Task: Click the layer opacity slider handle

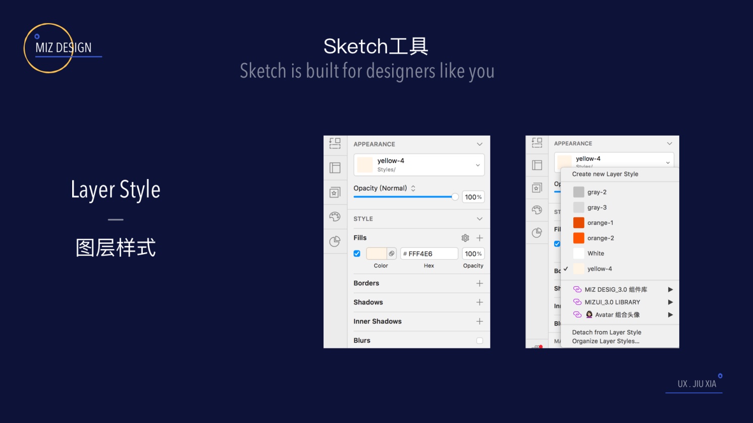Action: coord(455,197)
